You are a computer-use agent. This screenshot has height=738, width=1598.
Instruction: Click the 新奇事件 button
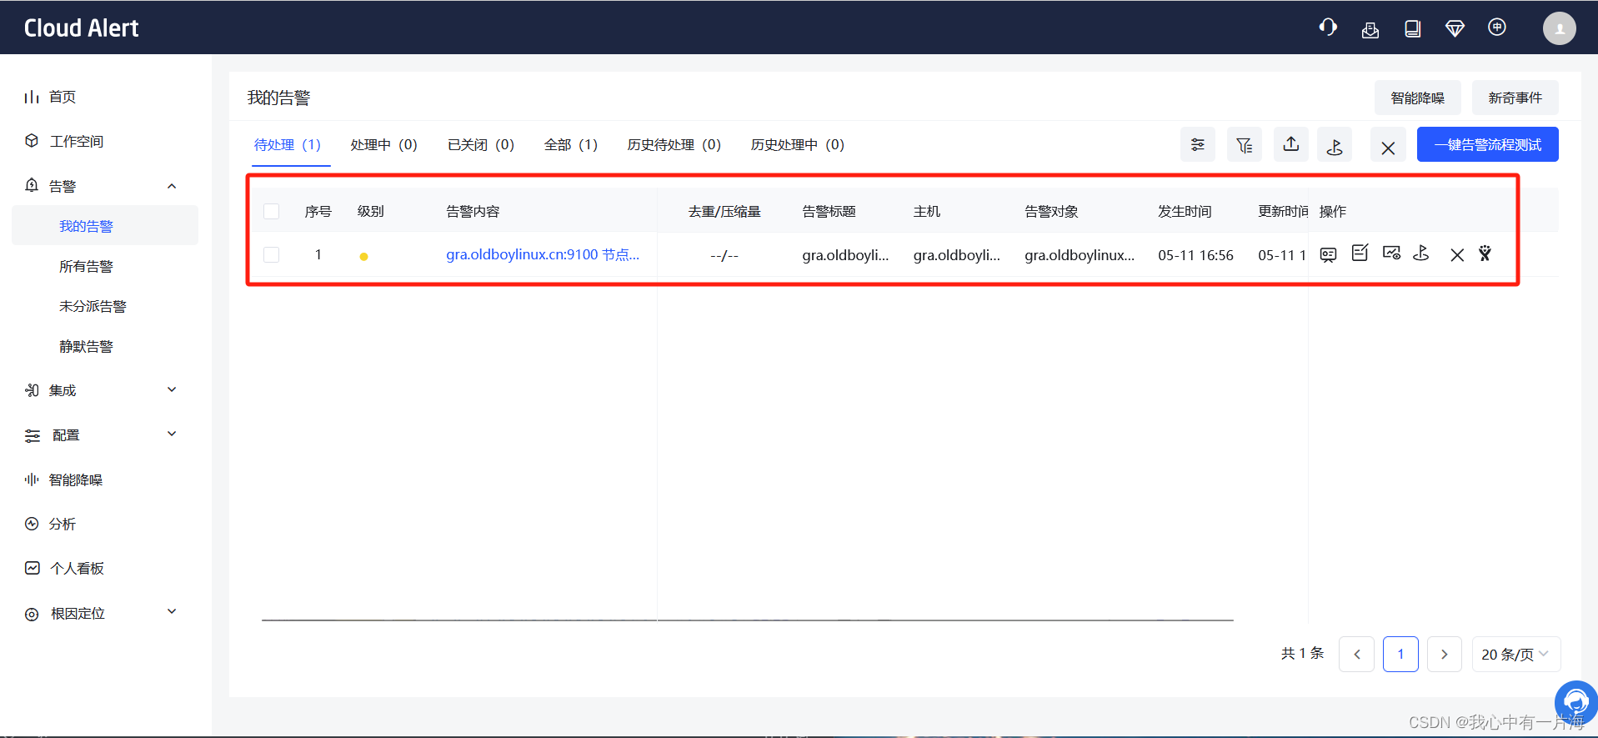(1515, 98)
